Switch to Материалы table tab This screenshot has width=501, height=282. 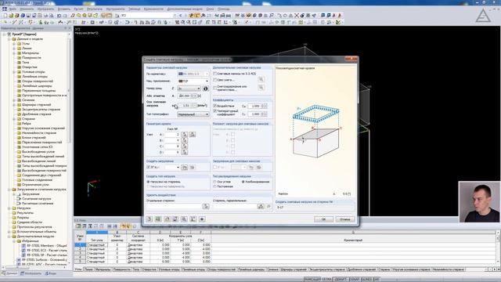(103, 269)
